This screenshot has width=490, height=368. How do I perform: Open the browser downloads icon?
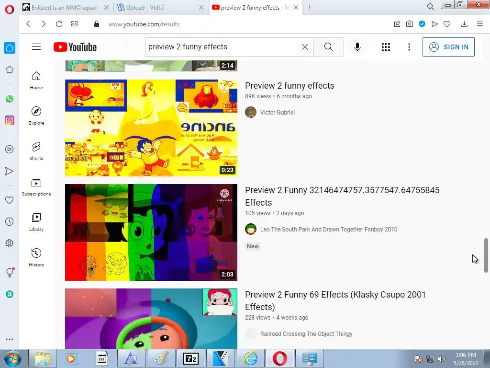[464, 24]
